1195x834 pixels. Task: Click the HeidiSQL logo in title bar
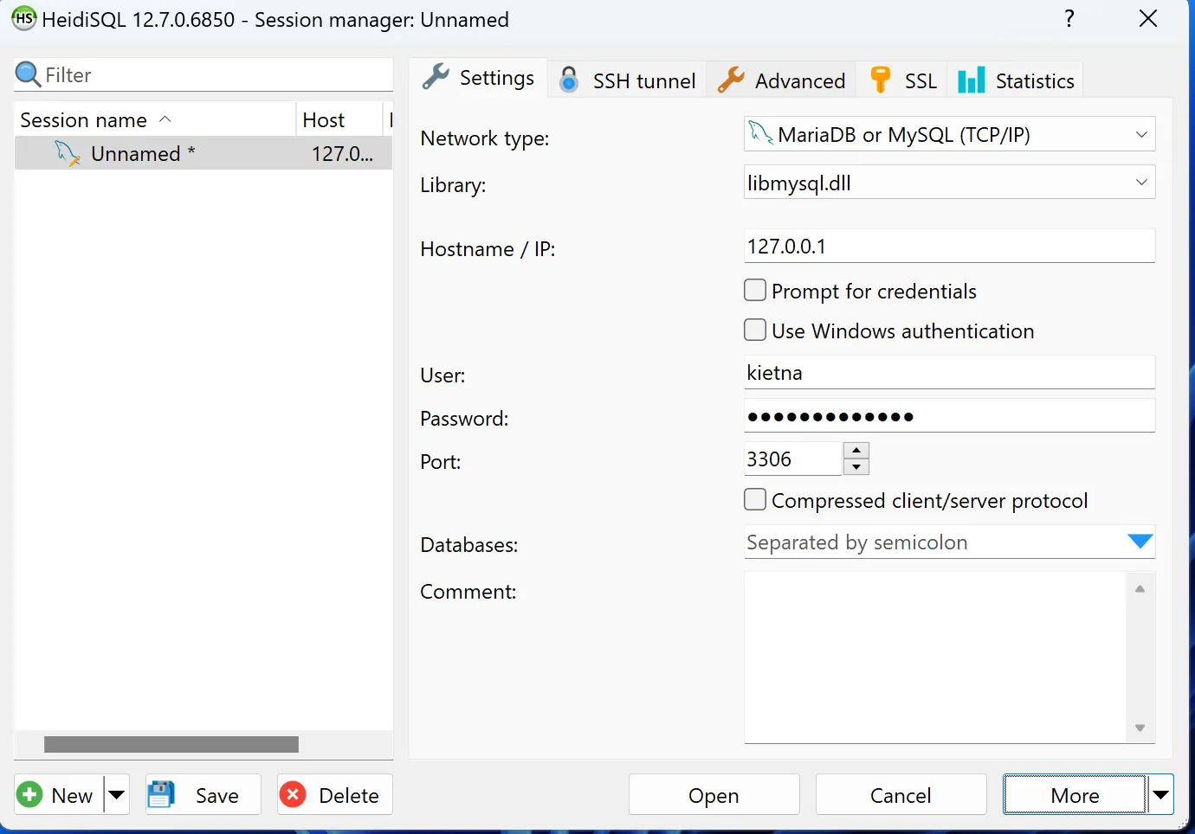pos(24,18)
